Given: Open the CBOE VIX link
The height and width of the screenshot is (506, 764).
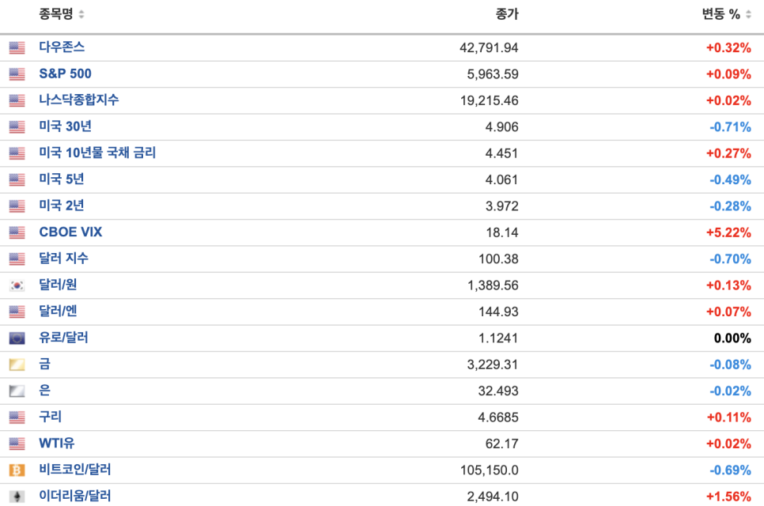Looking at the screenshot, I should click(x=70, y=232).
